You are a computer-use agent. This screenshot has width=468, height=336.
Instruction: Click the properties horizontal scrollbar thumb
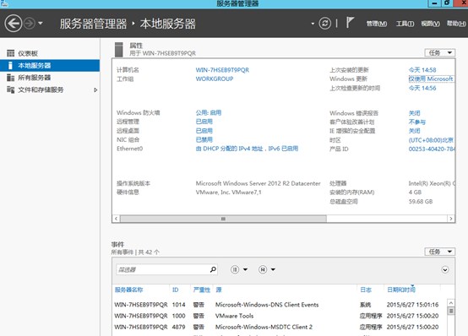click(223, 219)
